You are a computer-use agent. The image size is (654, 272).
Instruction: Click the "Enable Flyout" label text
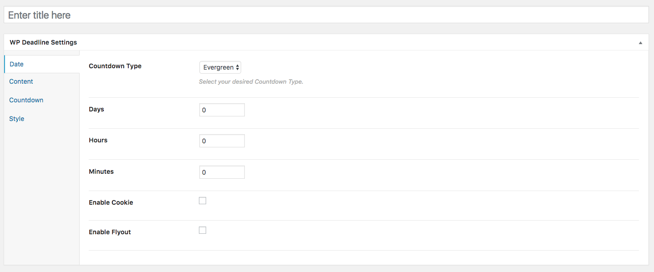click(110, 232)
